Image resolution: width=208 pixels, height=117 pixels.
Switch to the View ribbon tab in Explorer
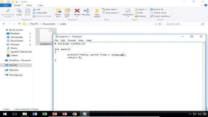pos(40,5)
